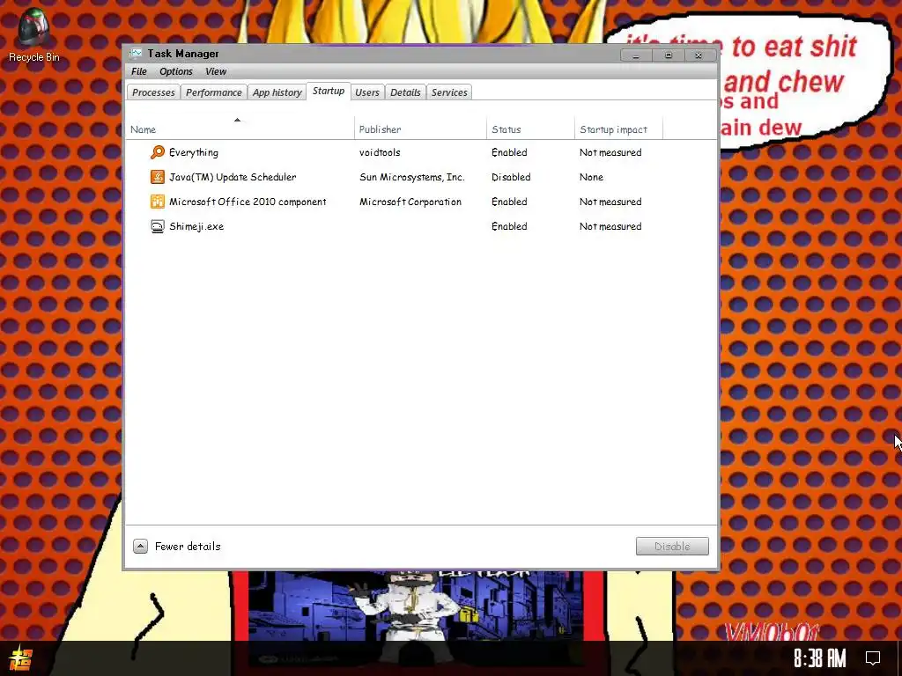Click the Enabled status of Shimeji.exe

(x=509, y=226)
